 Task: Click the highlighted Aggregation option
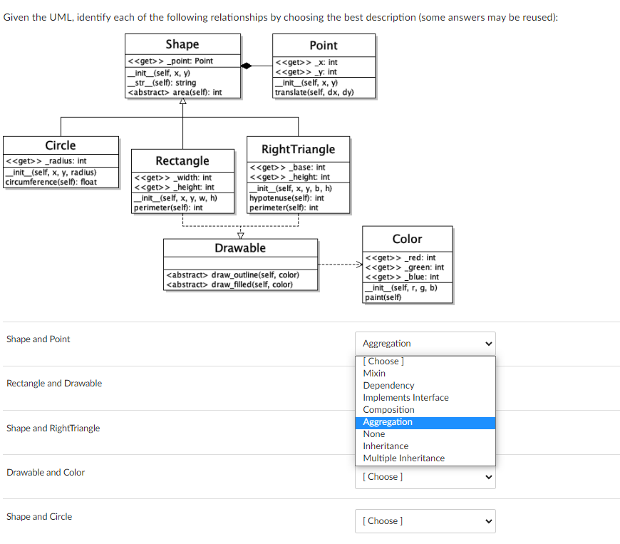pos(388,421)
